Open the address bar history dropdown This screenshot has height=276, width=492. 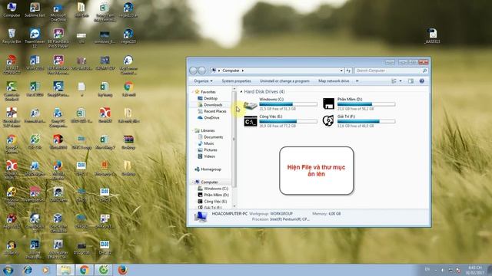click(341, 71)
